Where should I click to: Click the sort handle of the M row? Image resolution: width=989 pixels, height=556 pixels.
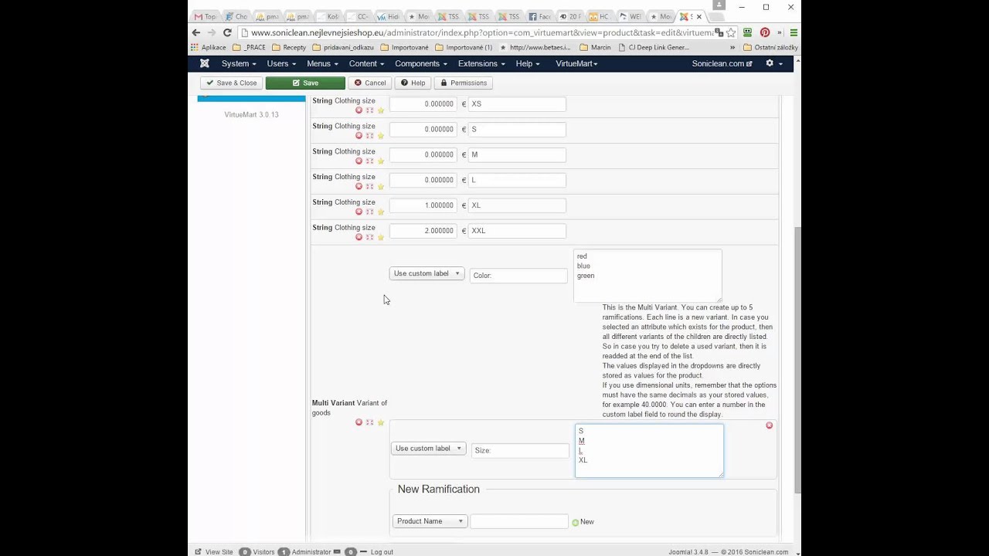coord(369,161)
